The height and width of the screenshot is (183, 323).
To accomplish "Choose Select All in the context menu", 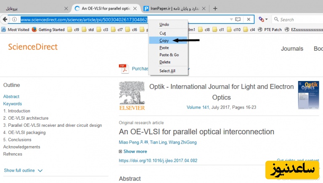I will click(x=167, y=71).
